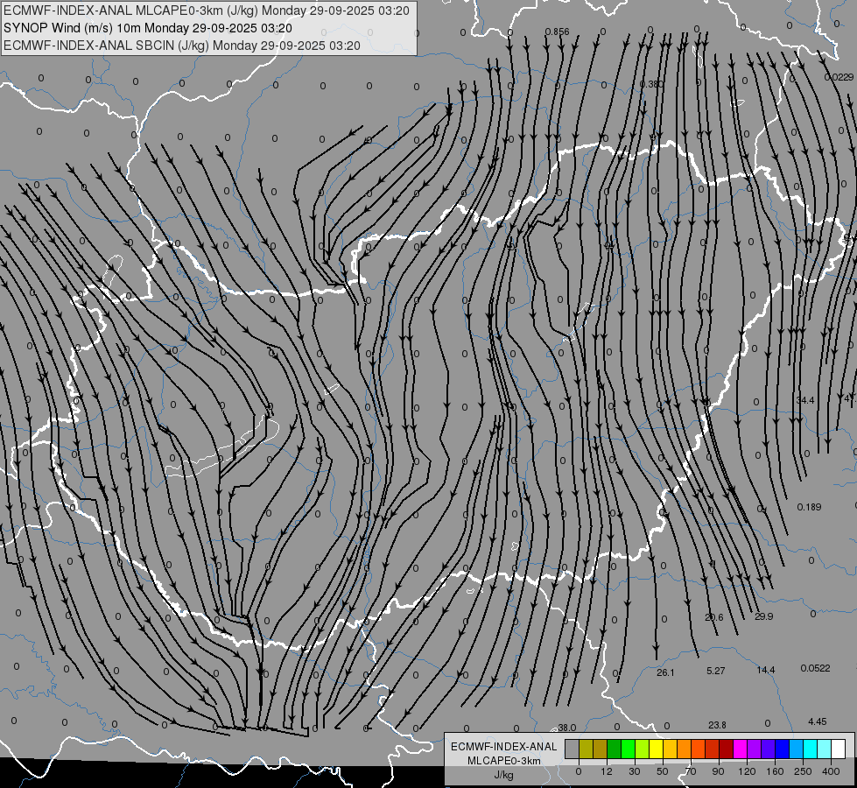Pick the magenta legend swatch
Viewport: 857px width, 788px height.
click(x=741, y=749)
